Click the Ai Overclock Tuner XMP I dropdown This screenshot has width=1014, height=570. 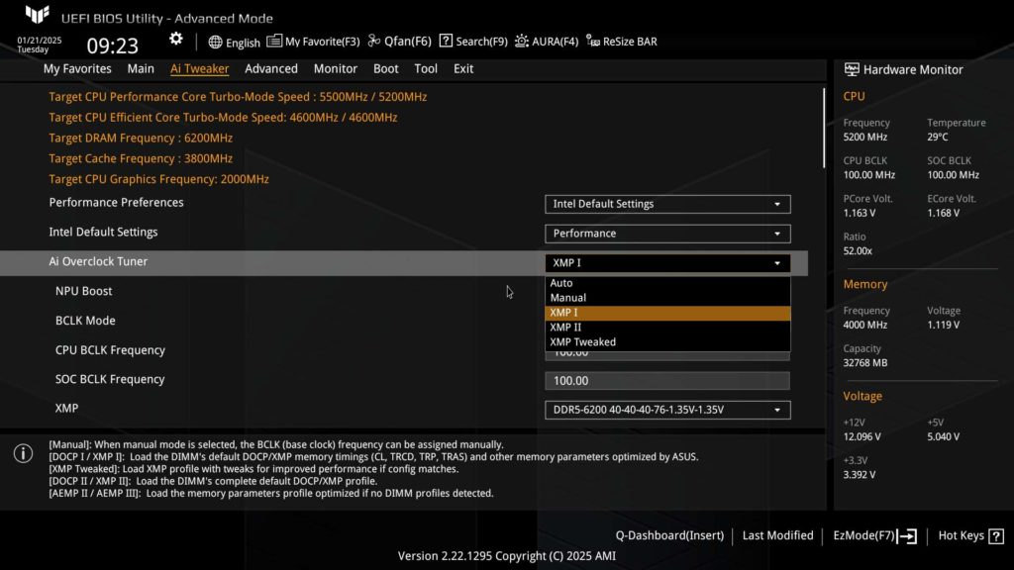[x=667, y=263]
